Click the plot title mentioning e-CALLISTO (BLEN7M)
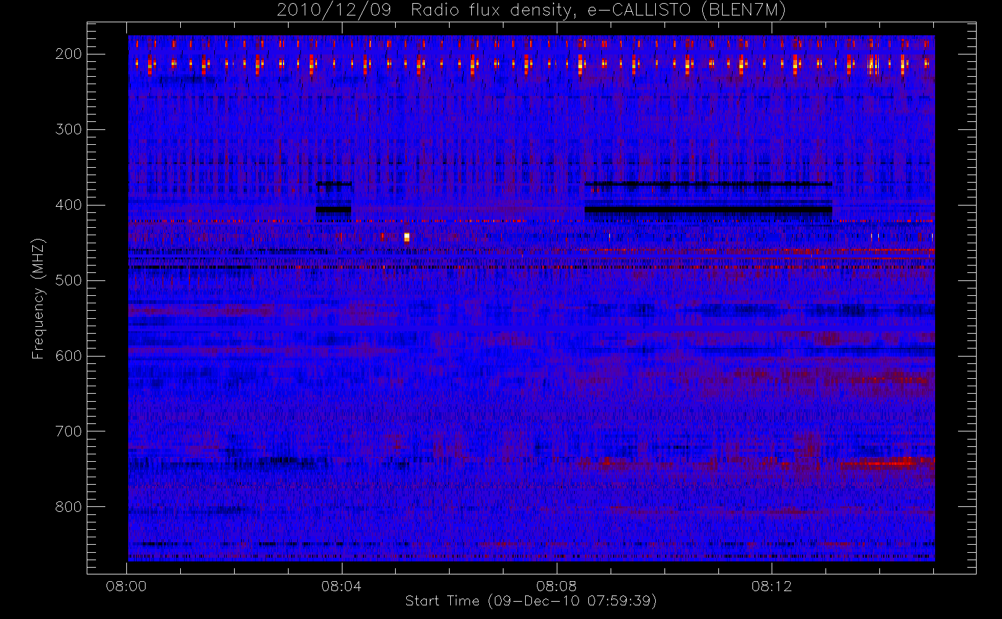Screen dimensions: 1002x619 531,11
